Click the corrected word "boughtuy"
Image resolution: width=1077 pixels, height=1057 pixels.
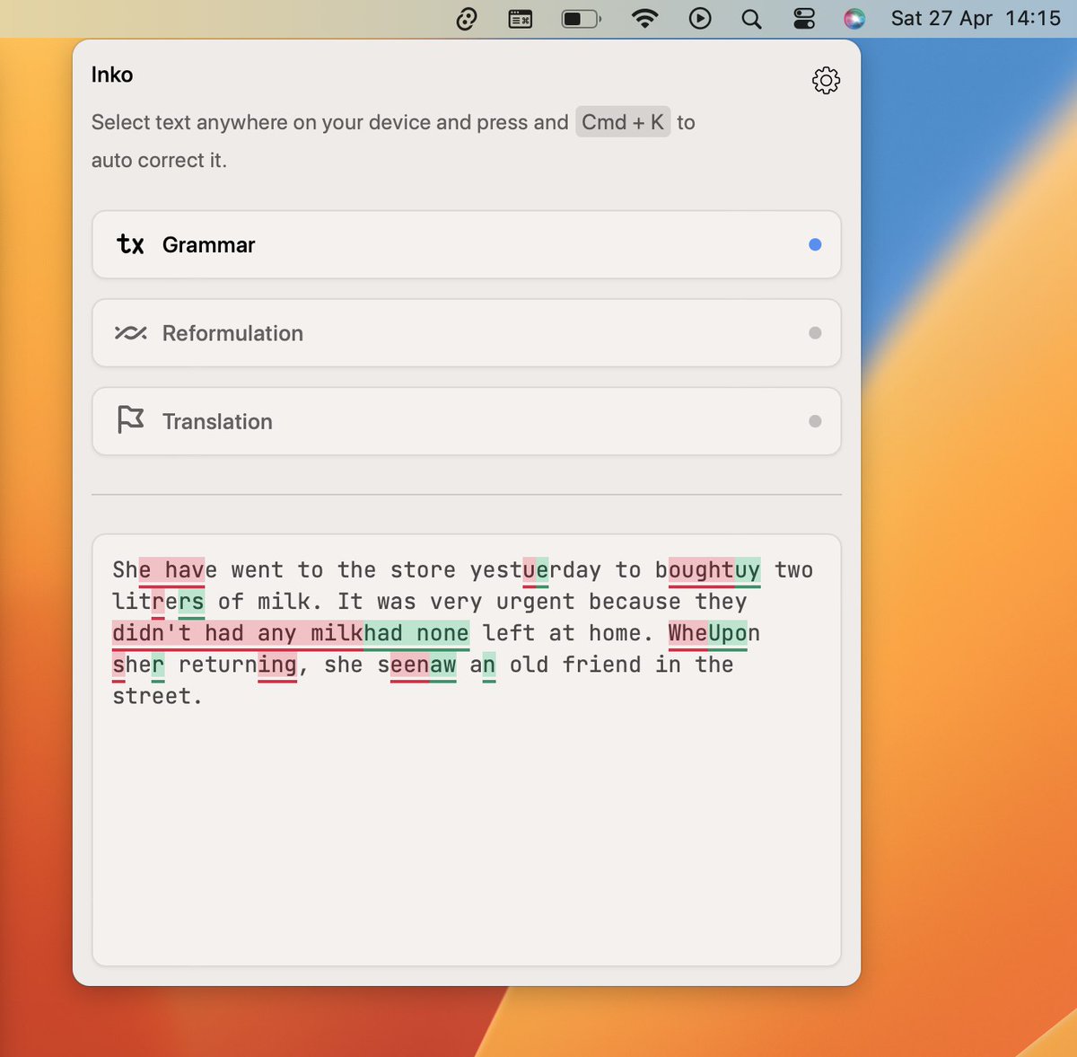(708, 570)
